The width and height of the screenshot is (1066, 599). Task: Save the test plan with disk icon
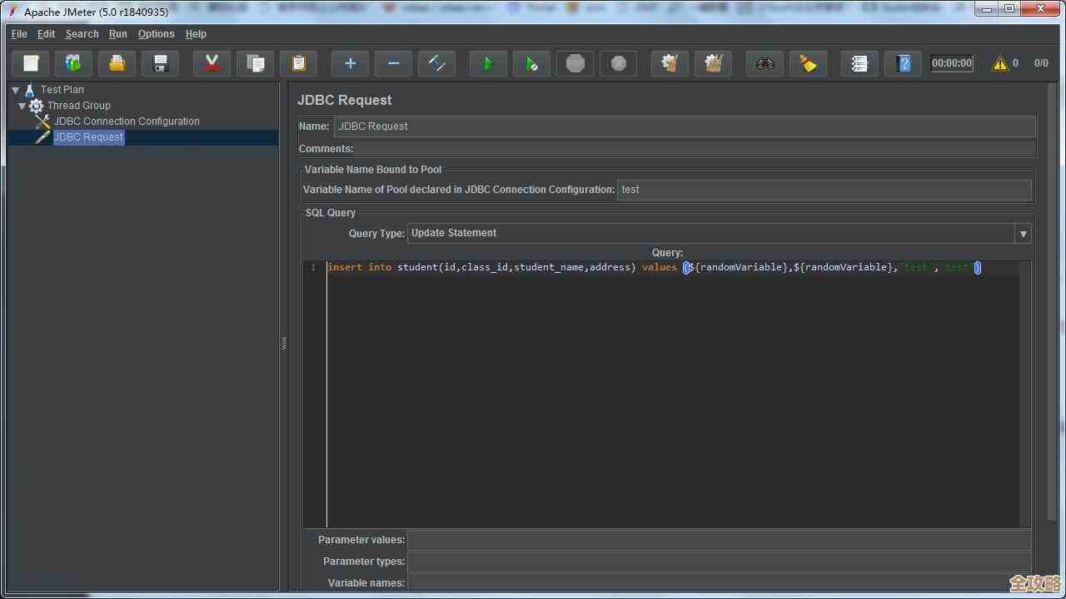coord(161,63)
